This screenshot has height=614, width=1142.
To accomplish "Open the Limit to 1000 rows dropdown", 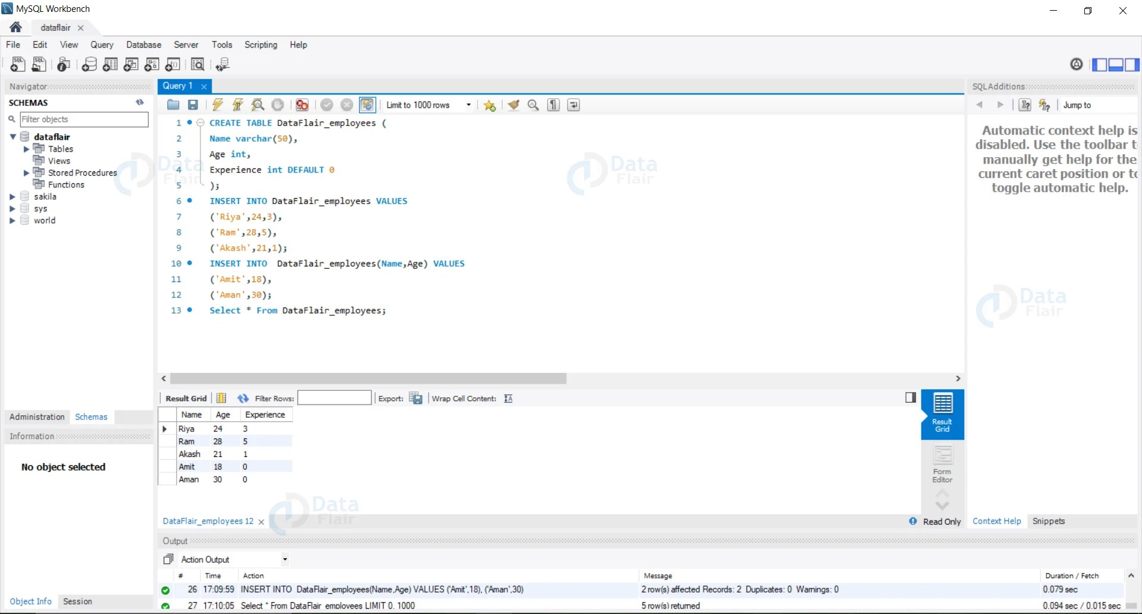I will tap(469, 105).
